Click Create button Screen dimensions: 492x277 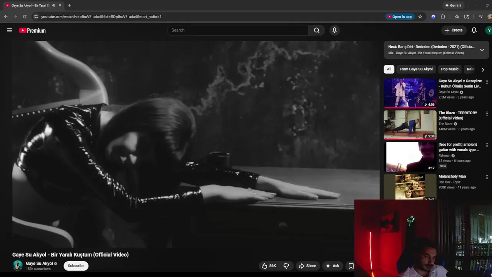[x=454, y=30]
